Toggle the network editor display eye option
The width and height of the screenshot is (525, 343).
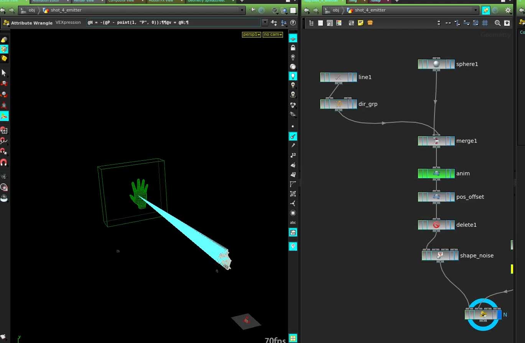tap(507, 23)
